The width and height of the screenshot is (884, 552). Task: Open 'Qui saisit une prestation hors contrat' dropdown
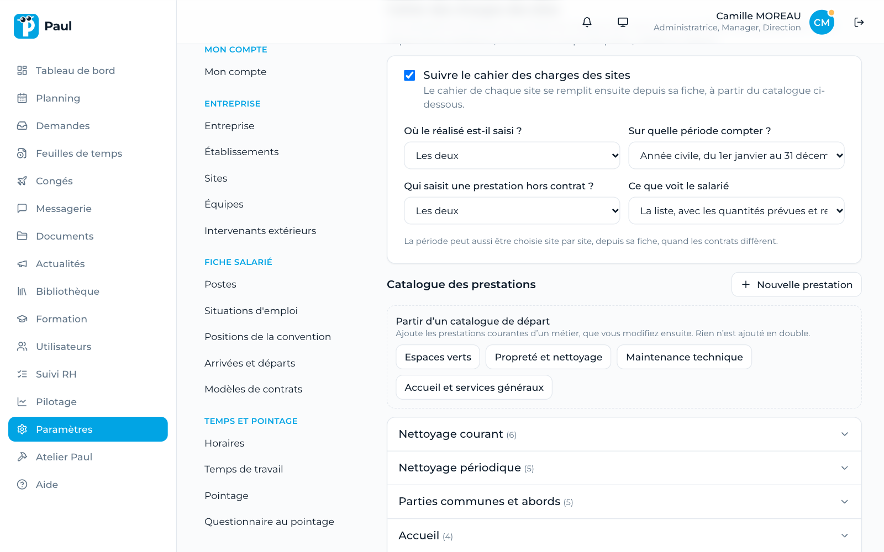tap(512, 211)
